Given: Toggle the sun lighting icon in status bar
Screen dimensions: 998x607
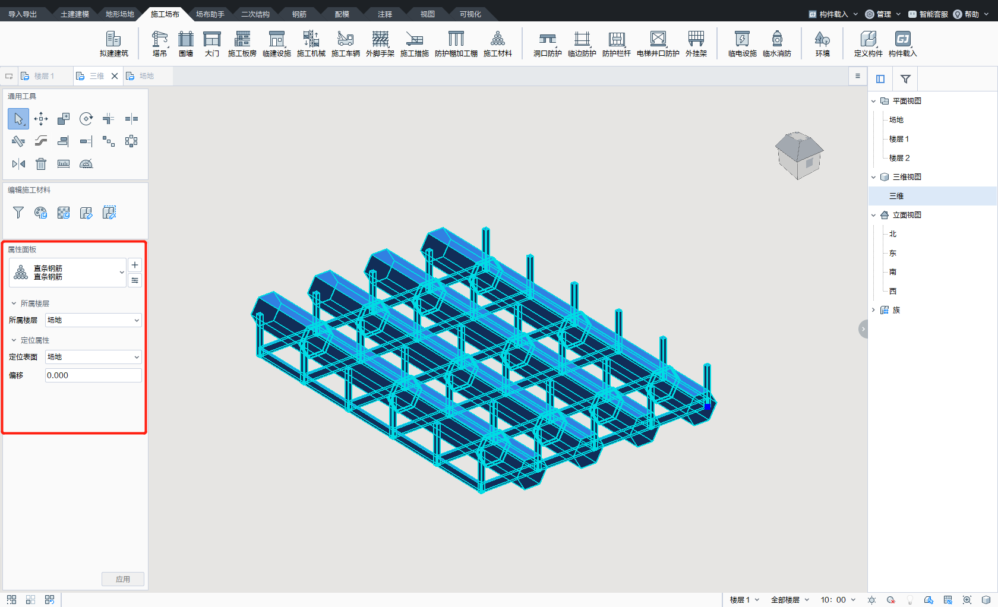Looking at the screenshot, I should pyautogui.click(x=871, y=600).
